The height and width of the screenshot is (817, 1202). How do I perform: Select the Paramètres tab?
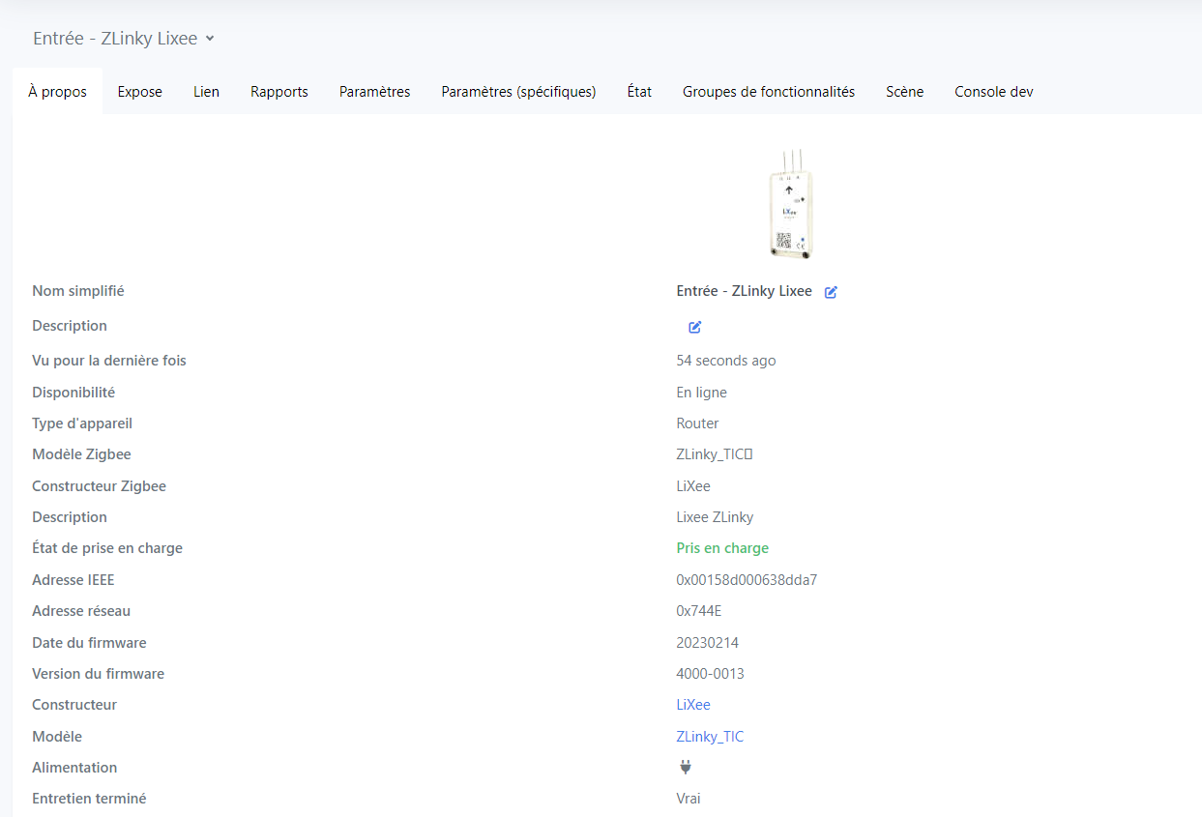pos(375,92)
